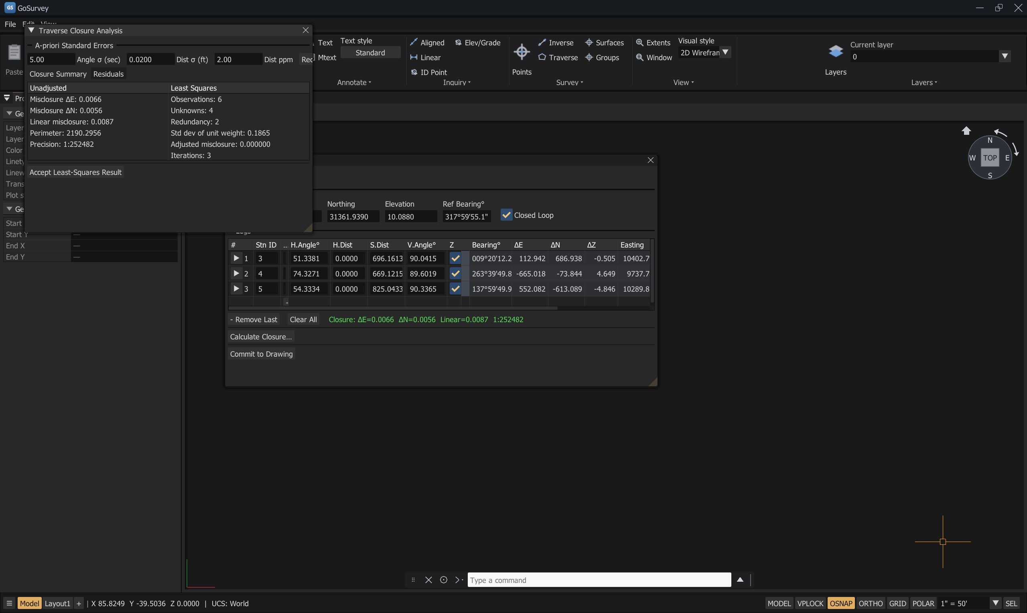The image size is (1027, 613).
Task: Pick the ID Point tool
Action: tap(428, 72)
